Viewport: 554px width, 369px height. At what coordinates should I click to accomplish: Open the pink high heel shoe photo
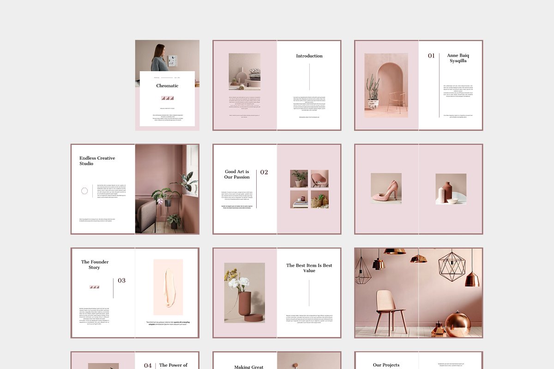click(386, 189)
